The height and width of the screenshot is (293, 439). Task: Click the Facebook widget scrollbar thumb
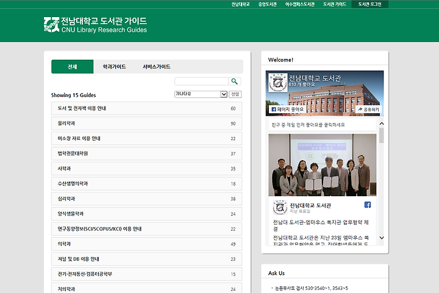(381, 136)
